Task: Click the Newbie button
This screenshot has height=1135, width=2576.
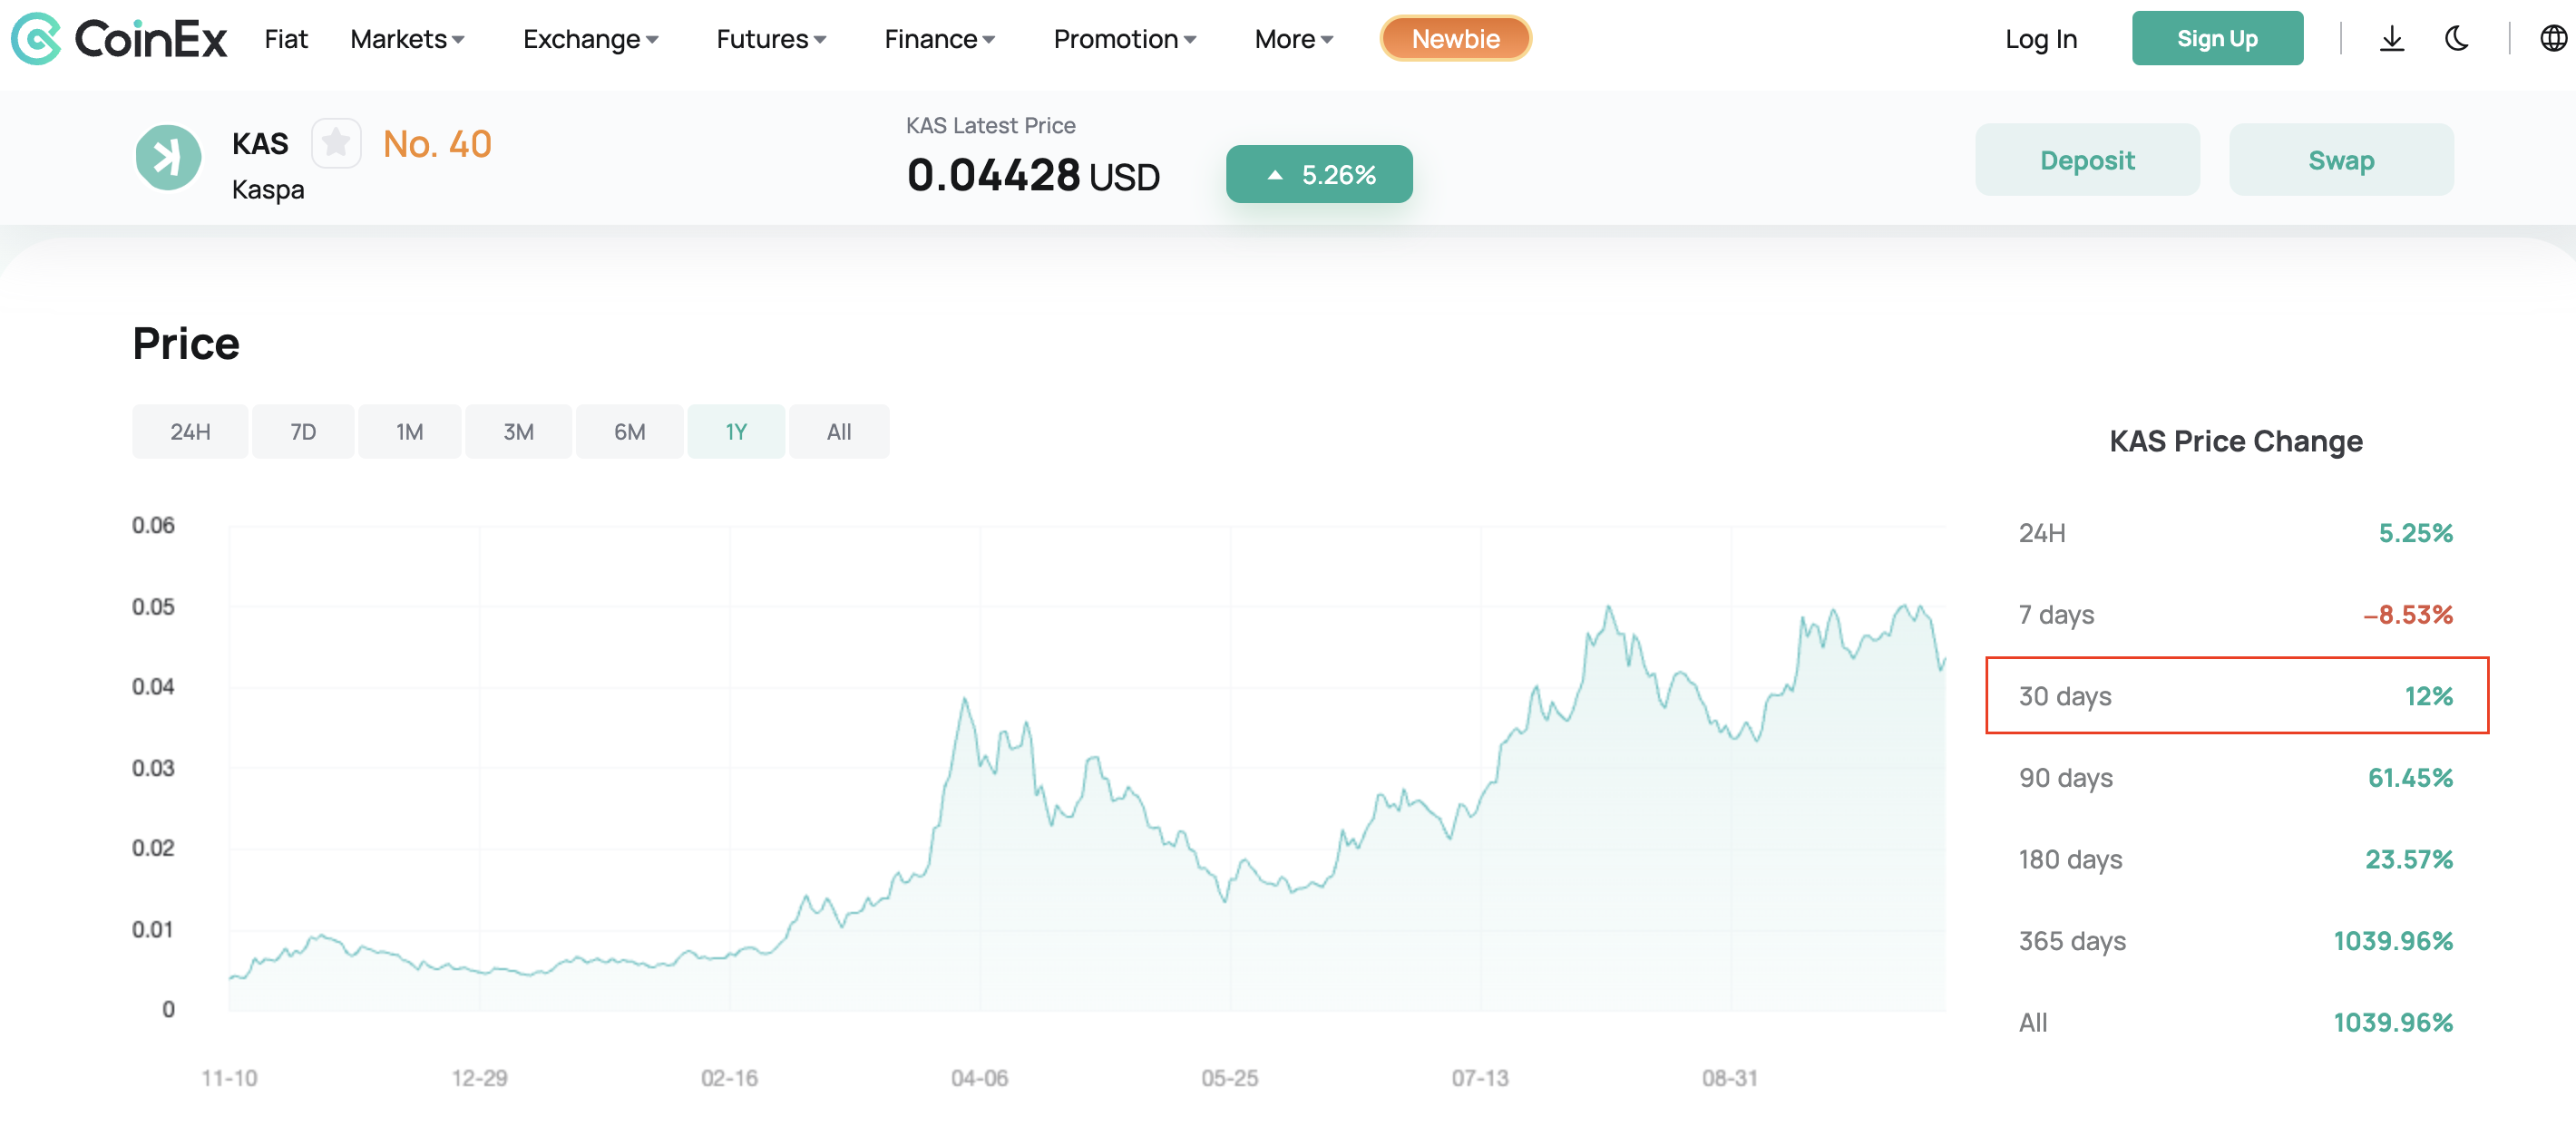Action: pyautogui.click(x=1454, y=39)
